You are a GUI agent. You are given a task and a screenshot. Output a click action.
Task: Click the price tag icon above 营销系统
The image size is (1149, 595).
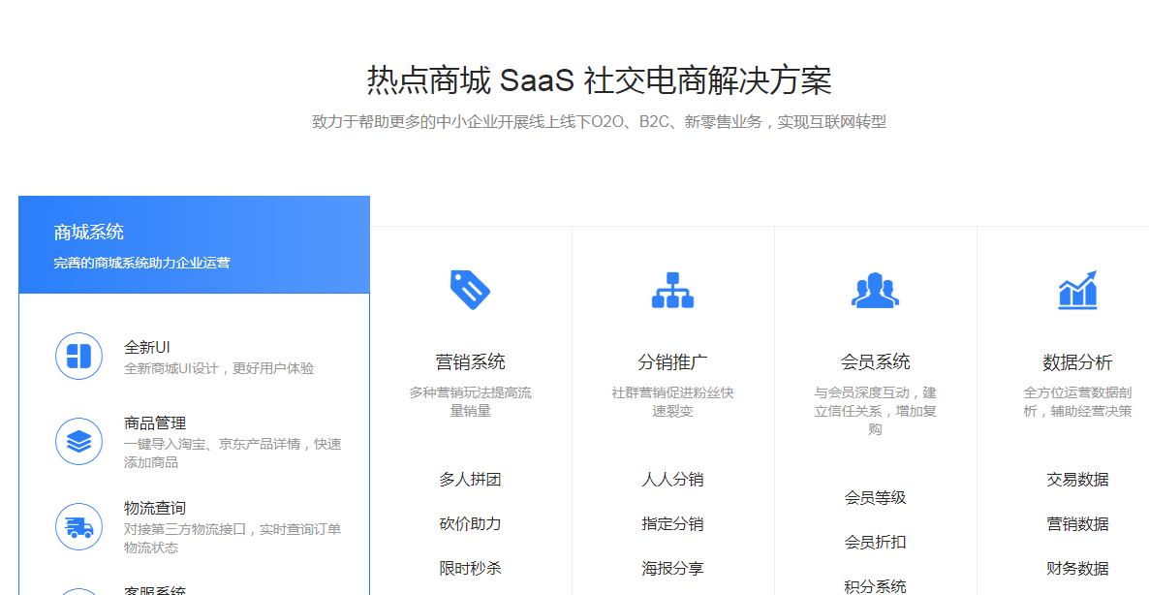tap(470, 290)
